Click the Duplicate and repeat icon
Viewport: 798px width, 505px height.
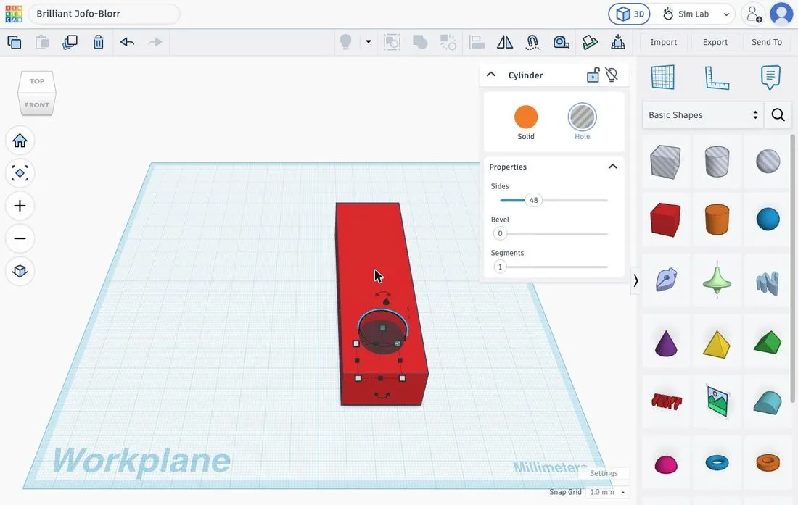70,42
